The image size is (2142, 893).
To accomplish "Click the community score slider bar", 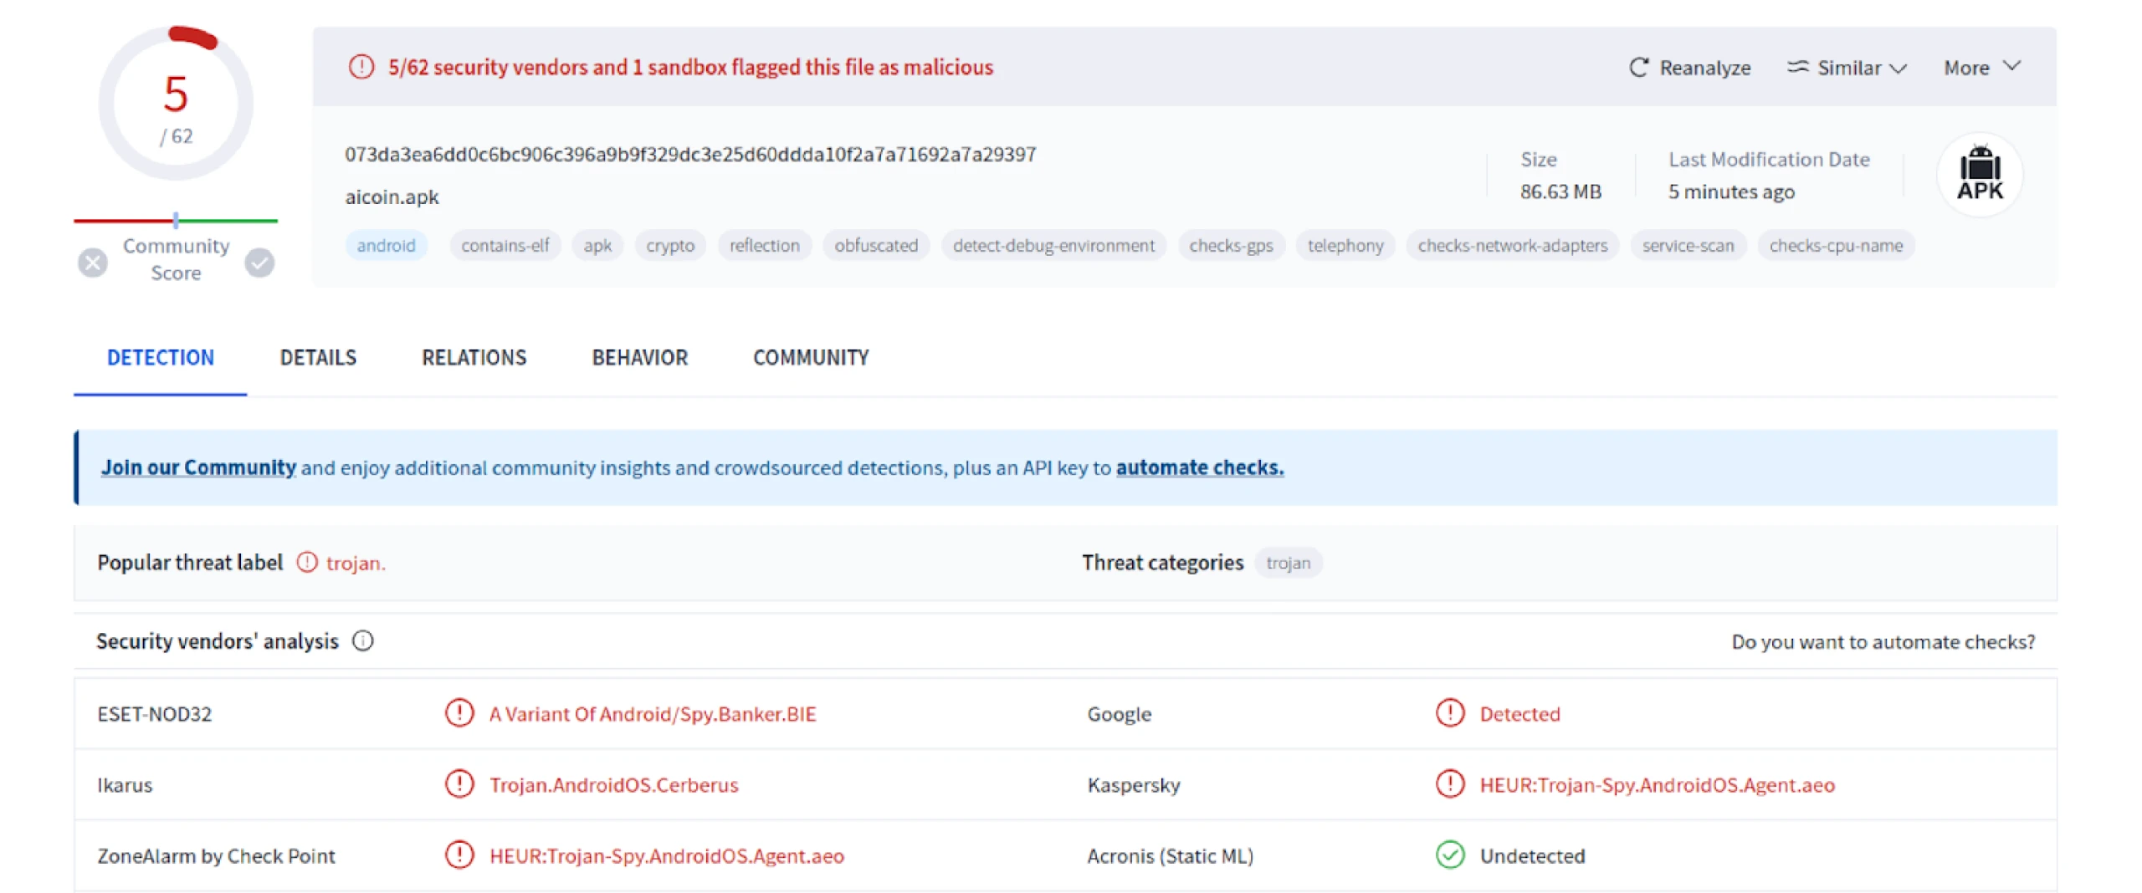I will coord(176,221).
